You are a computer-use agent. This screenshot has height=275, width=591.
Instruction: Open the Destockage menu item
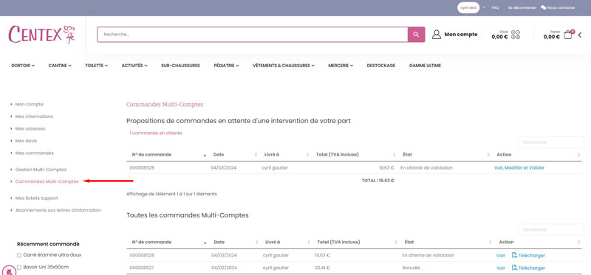[381, 66]
